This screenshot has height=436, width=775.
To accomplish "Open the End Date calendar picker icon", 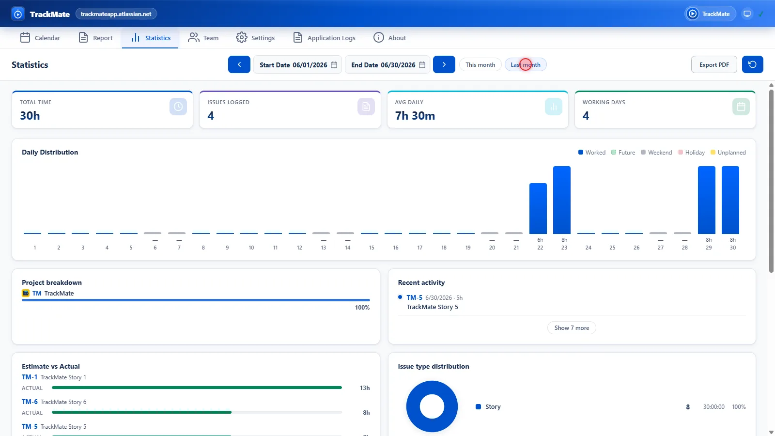I will coord(422,65).
